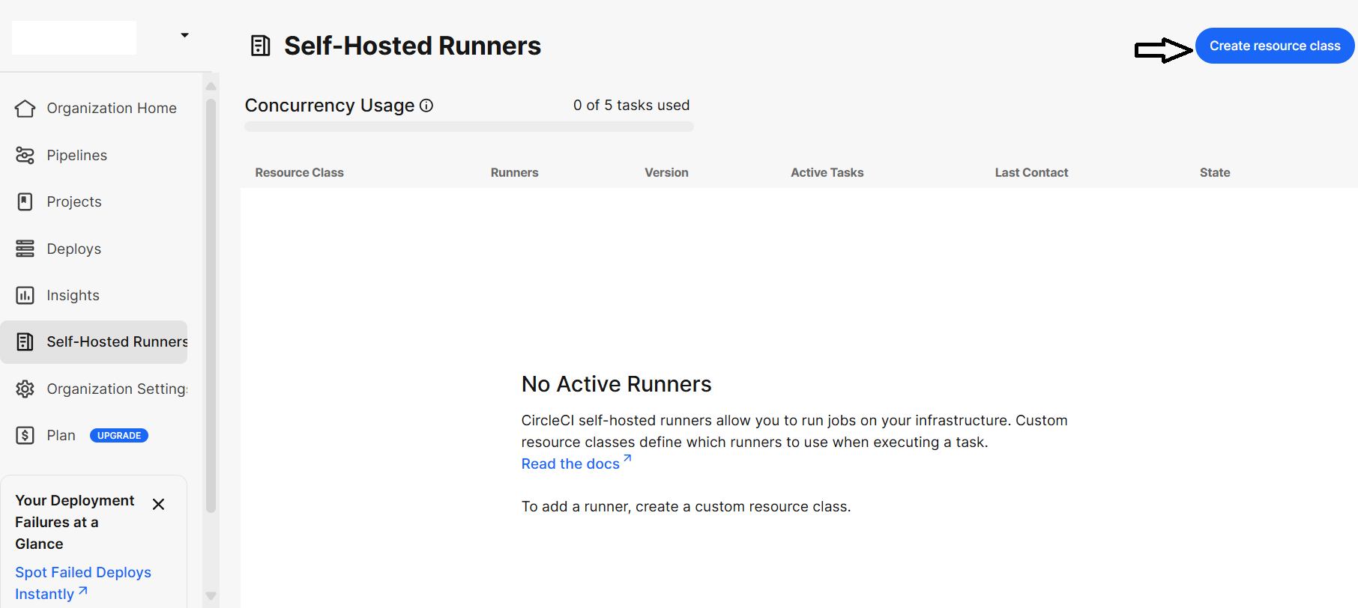Dismiss the Deployment Failures promo card
This screenshot has height=608, width=1358.
(x=158, y=504)
